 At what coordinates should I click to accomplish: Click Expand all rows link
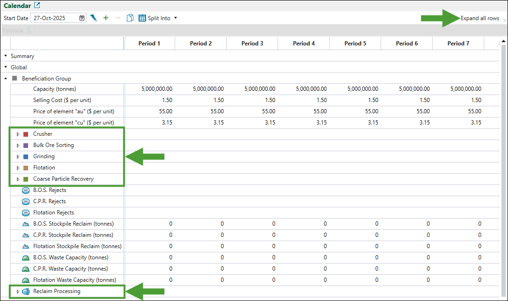pyautogui.click(x=479, y=18)
